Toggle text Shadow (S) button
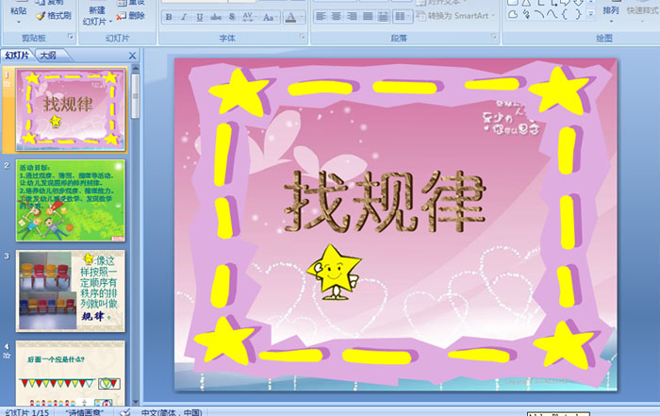This screenshot has height=416, width=660. [232, 17]
